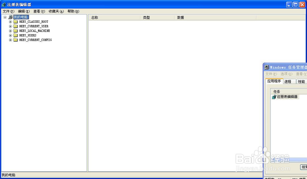
Task: Click the 任务 column header in Task Manager
Action: pyautogui.click(x=289, y=92)
